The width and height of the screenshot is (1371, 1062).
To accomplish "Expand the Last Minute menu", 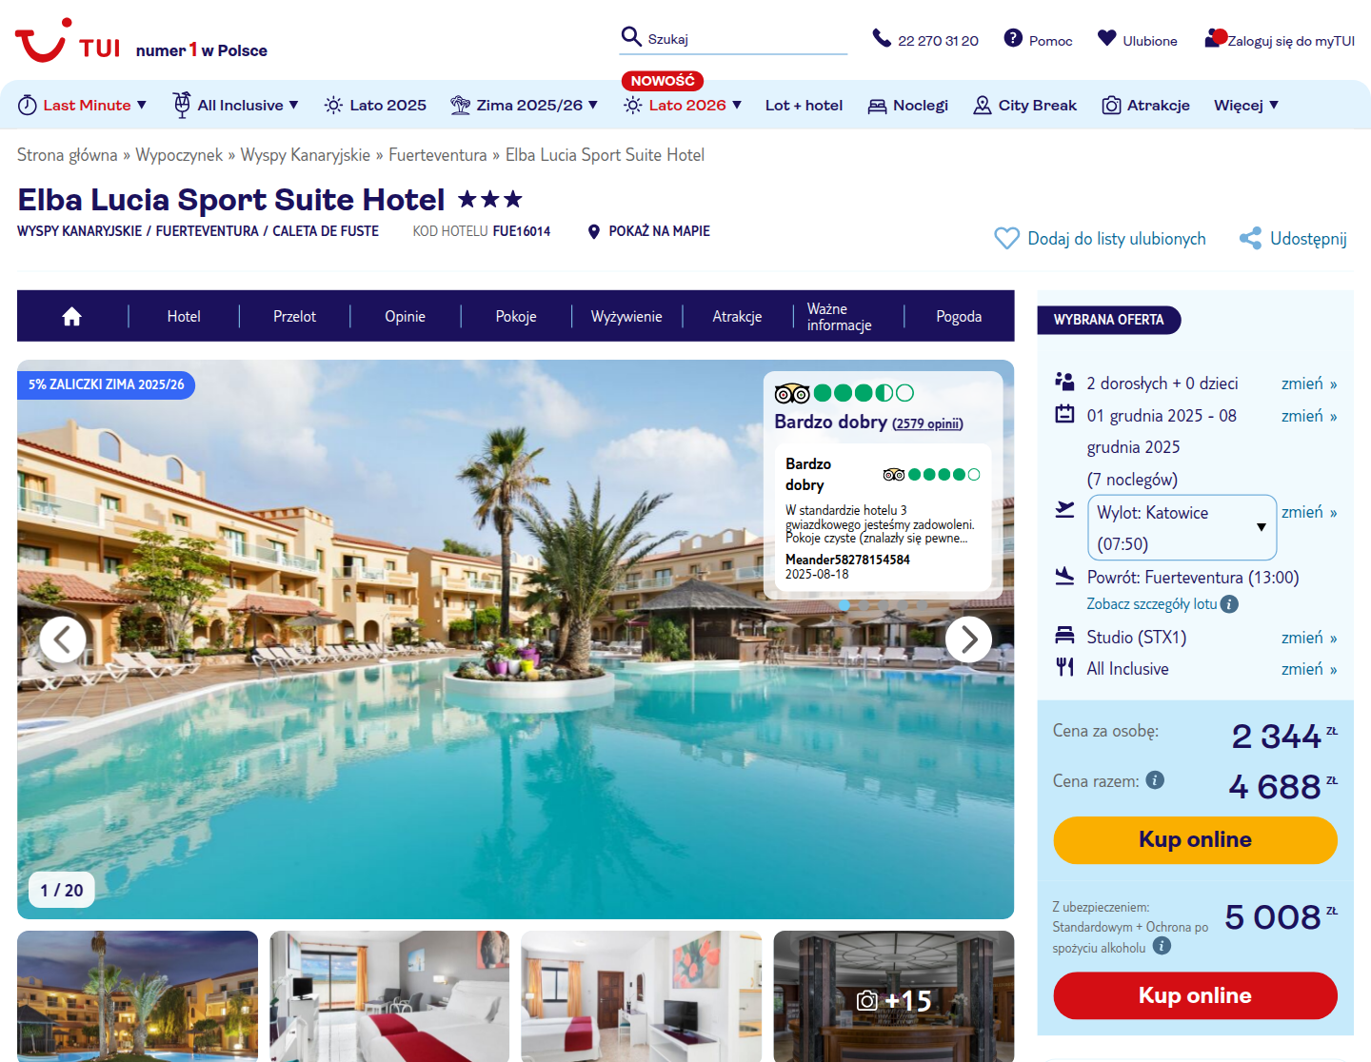I will pyautogui.click(x=82, y=106).
